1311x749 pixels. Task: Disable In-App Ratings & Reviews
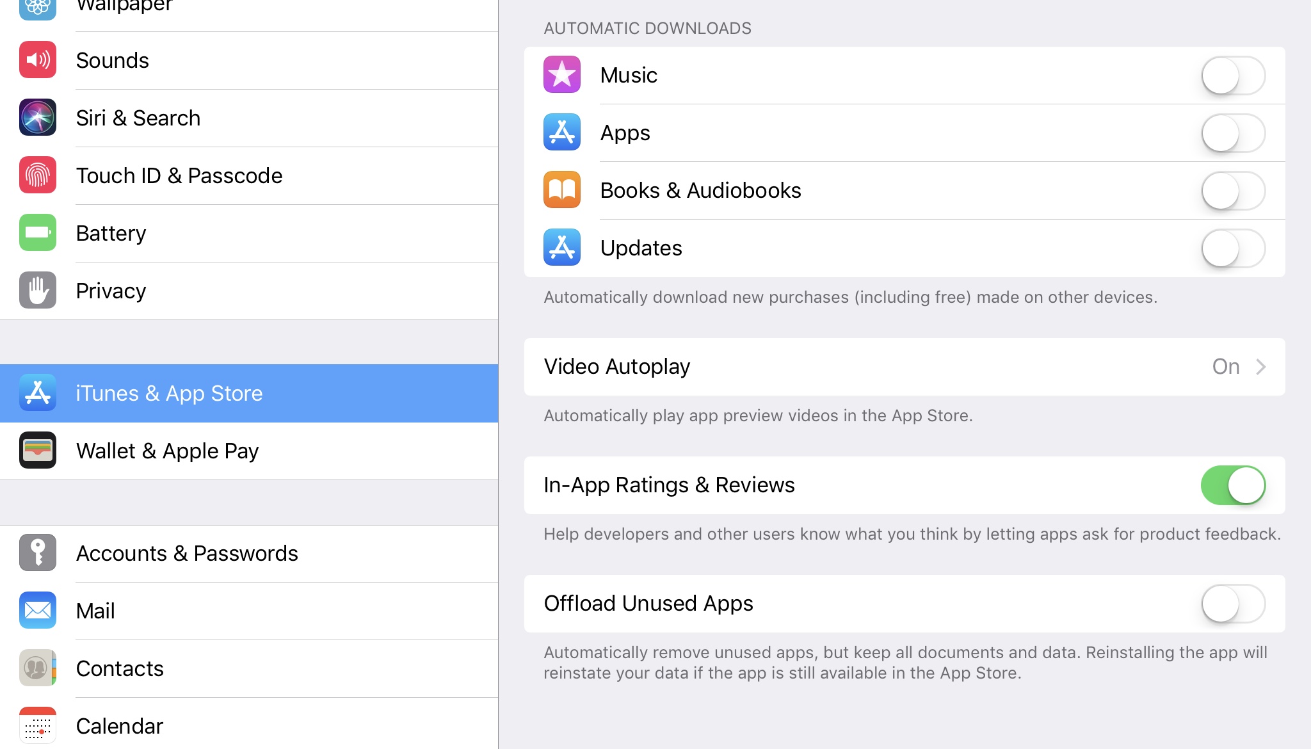click(1233, 485)
